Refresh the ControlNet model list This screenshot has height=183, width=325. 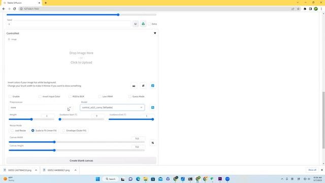(x=153, y=107)
